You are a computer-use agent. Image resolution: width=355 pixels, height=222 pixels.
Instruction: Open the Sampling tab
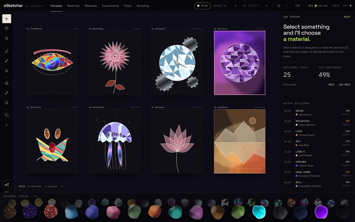coord(143,6)
